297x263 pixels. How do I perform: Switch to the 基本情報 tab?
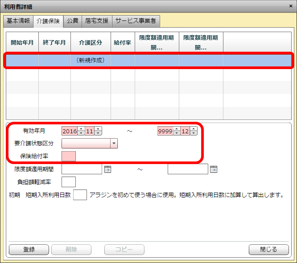(x=18, y=21)
